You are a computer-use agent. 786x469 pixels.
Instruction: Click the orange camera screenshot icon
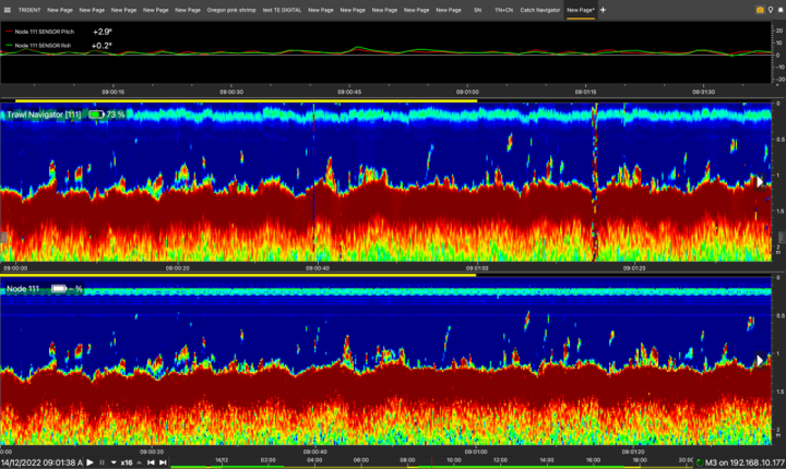pyautogui.click(x=760, y=10)
